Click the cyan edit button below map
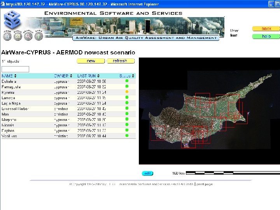Screen dimensions: 280x210 click(147, 173)
